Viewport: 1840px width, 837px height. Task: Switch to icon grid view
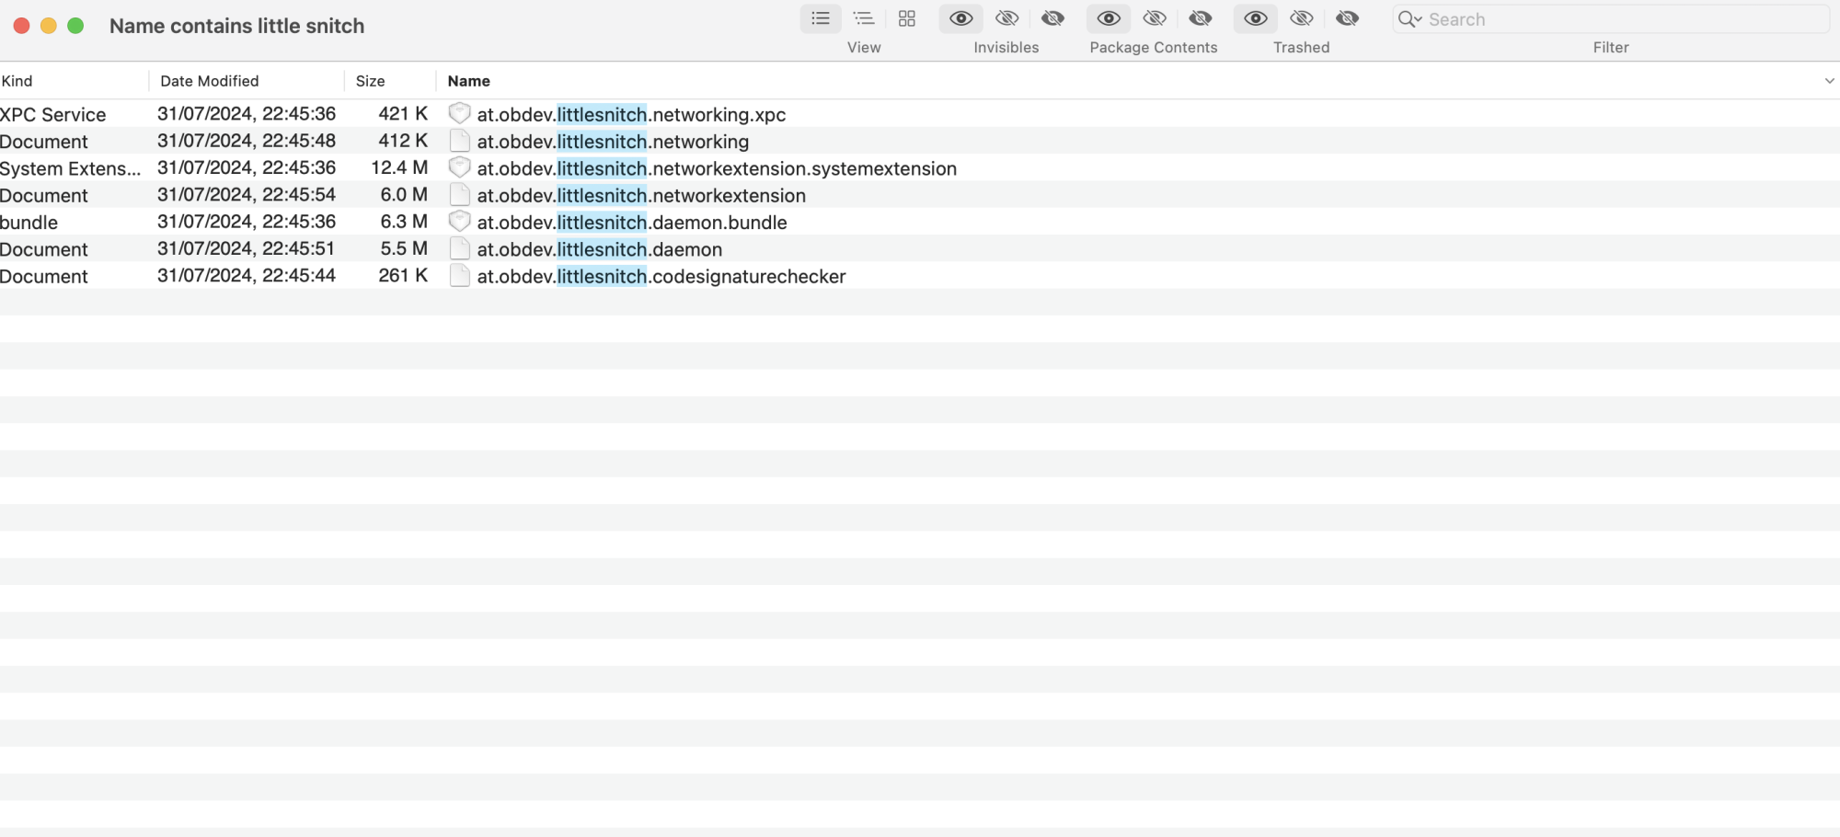click(907, 18)
